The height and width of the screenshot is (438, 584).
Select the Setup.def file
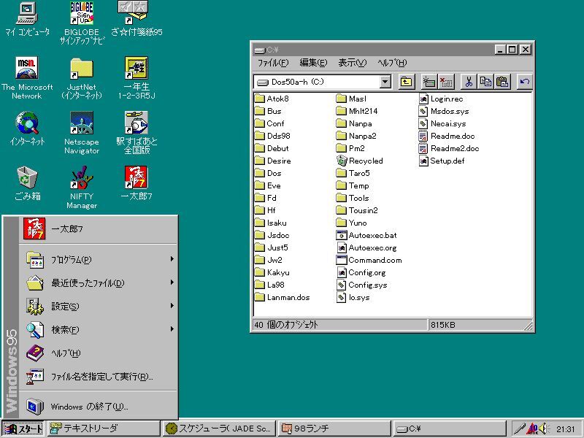coord(442,161)
